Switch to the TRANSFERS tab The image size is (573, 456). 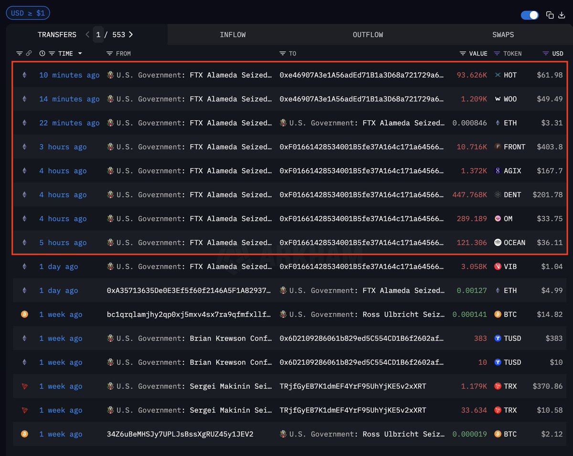click(57, 35)
